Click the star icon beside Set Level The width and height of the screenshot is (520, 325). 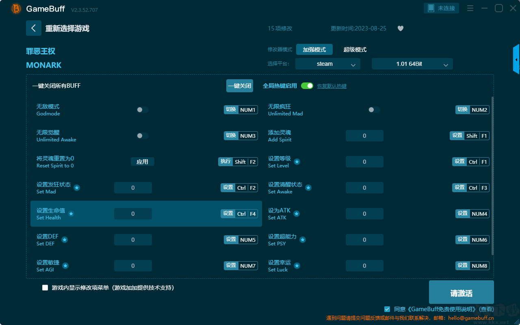click(297, 162)
